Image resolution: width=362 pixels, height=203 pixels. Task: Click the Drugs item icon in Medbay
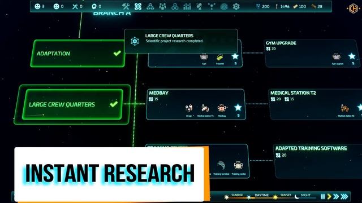pyautogui.click(x=189, y=108)
